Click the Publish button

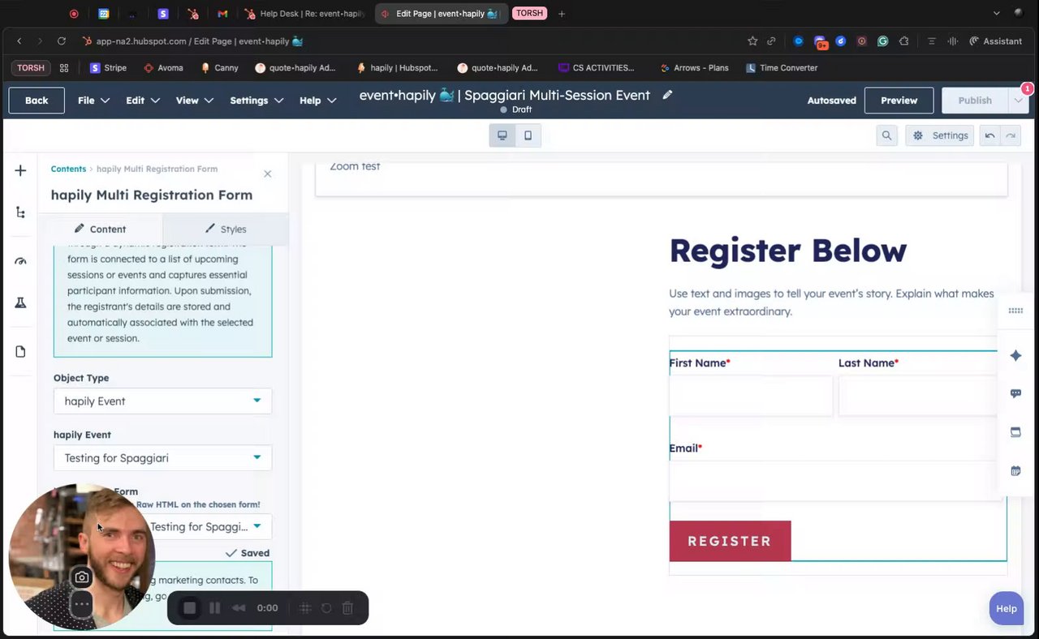pos(975,100)
